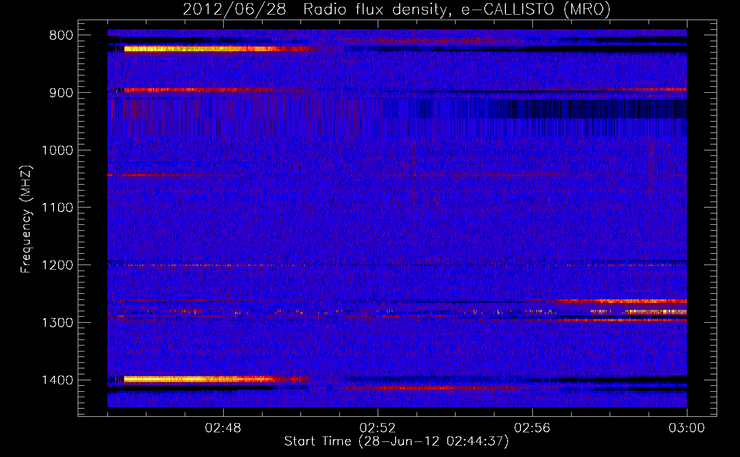Click the 'Start Time (28-Jun-12 02:44:37)' label

coord(397,441)
